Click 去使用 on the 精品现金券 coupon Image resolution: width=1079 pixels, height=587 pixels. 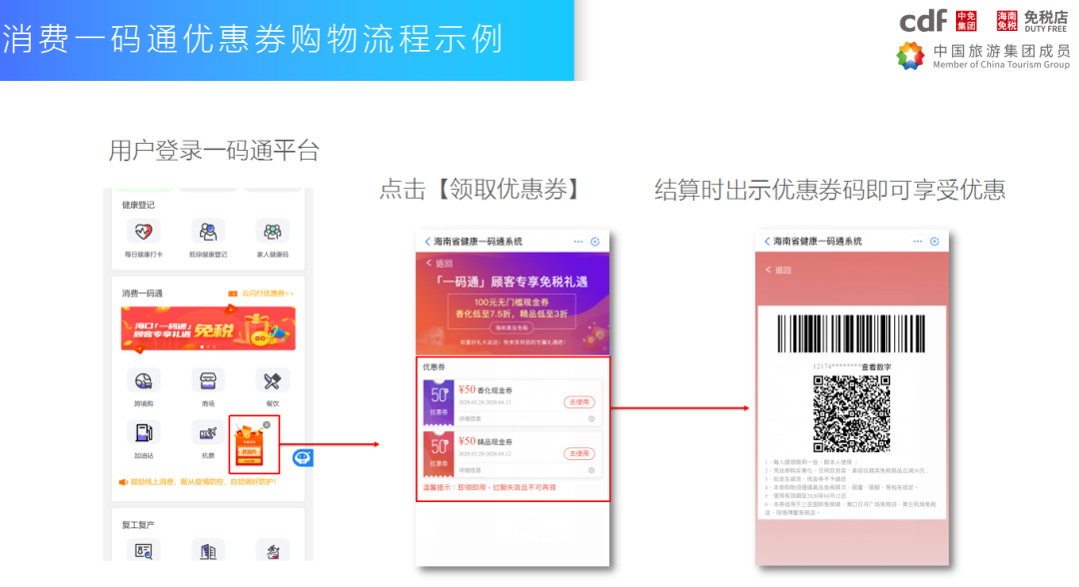(579, 453)
